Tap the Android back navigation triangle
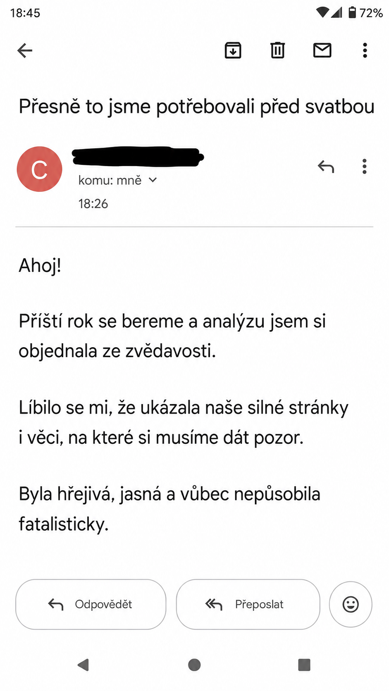389x691 pixels. coord(84,665)
